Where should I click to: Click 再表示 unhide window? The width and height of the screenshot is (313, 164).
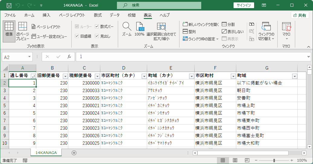[x=230, y=39]
